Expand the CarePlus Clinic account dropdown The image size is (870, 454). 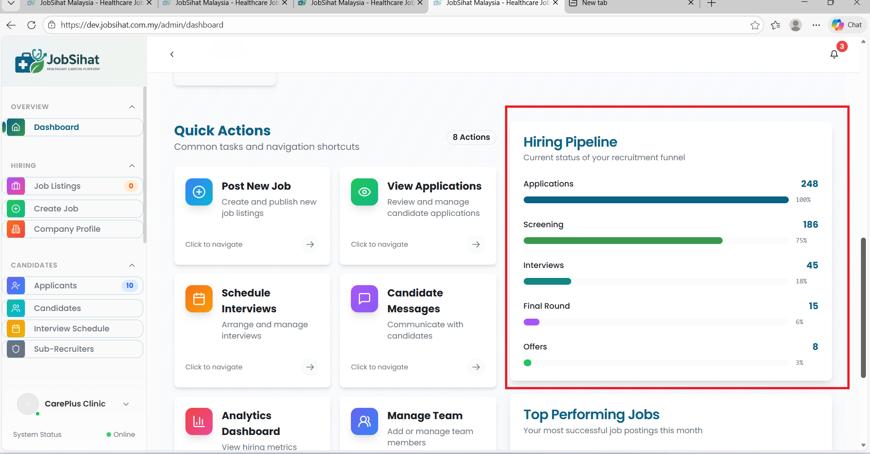[126, 404]
